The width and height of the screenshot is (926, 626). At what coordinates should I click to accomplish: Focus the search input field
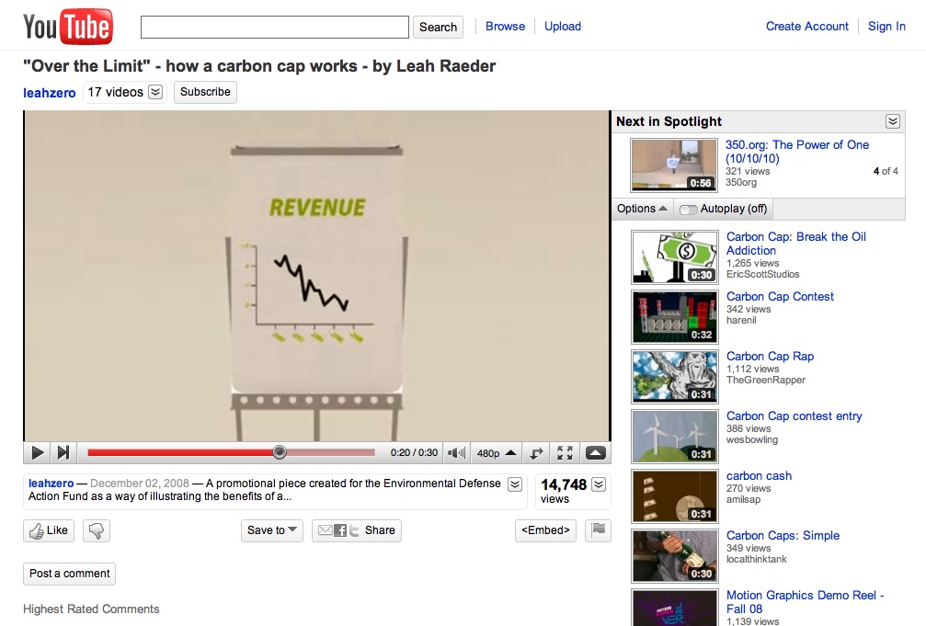(x=275, y=28)
